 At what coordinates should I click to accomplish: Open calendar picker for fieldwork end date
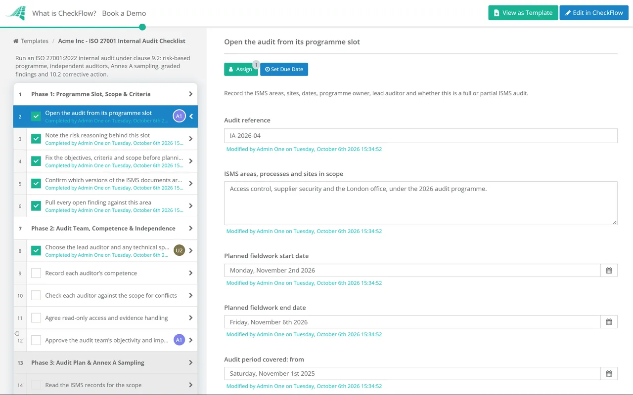(609, 322)
